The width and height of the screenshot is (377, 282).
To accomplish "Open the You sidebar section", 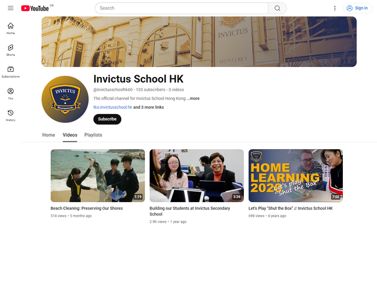I will pyautogui.click(x=11, y=93).
